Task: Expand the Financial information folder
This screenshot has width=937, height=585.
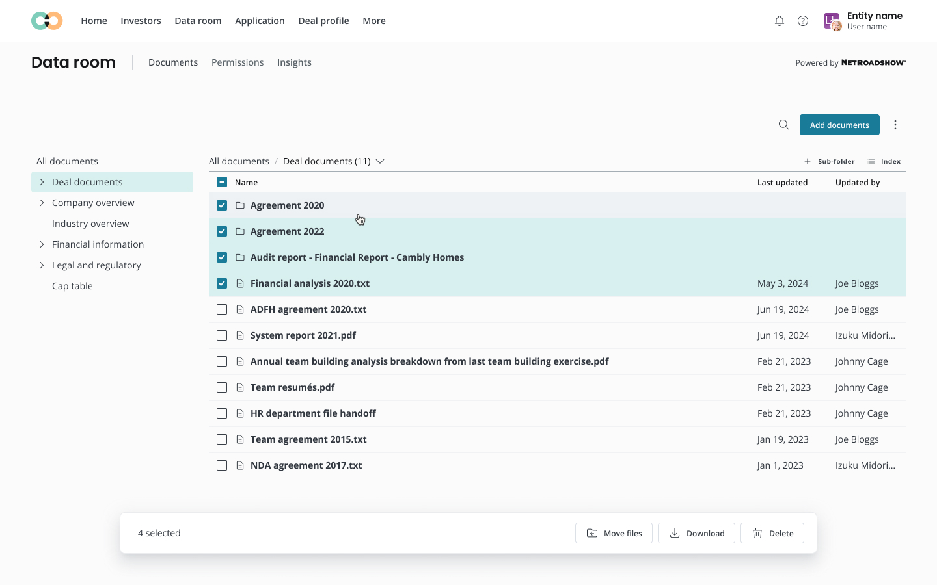Action: (42, 244)
